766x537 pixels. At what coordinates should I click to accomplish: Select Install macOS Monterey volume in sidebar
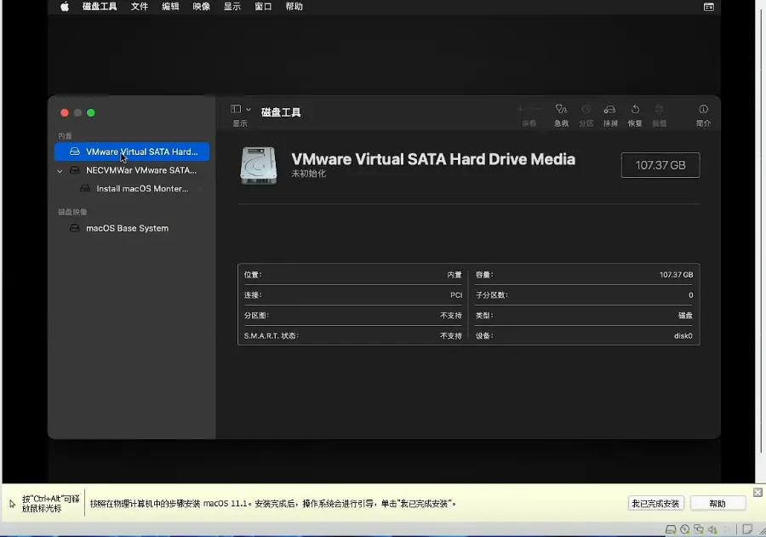click(142, 189)
